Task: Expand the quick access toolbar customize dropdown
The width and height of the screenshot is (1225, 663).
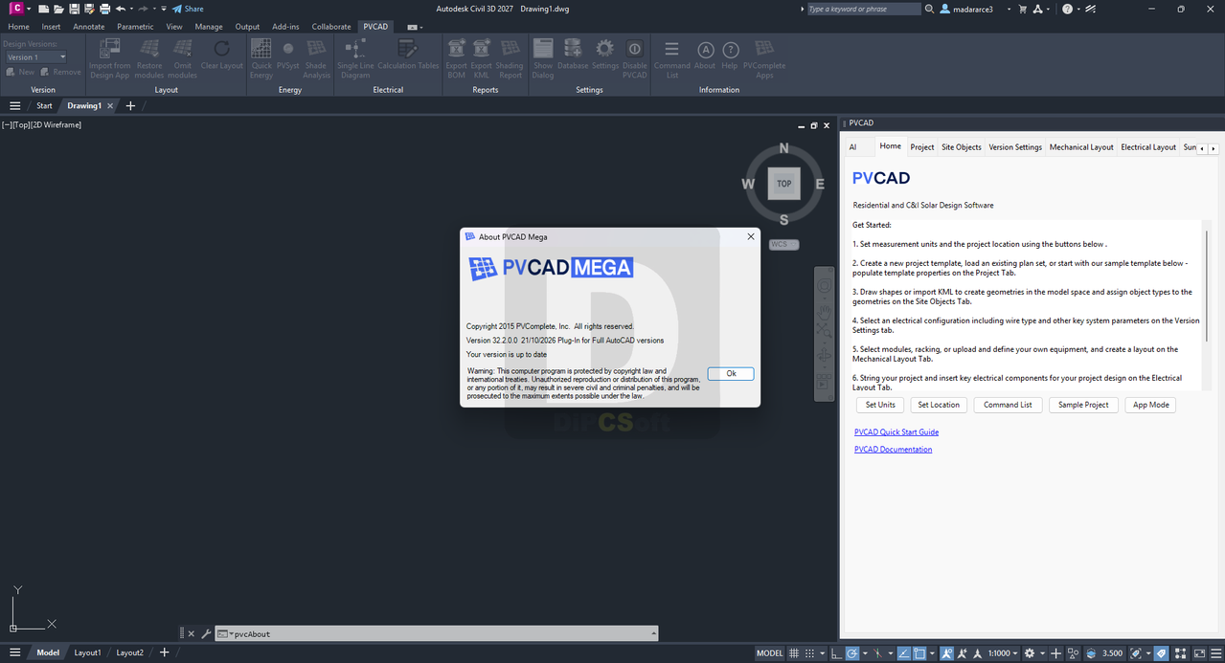Action: coord(164,9)
